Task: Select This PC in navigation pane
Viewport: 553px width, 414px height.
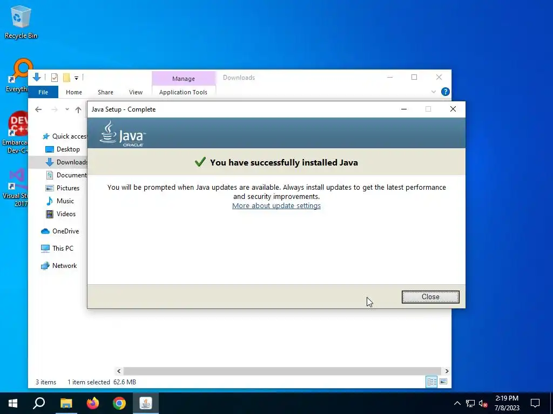Action: [57, 249]
